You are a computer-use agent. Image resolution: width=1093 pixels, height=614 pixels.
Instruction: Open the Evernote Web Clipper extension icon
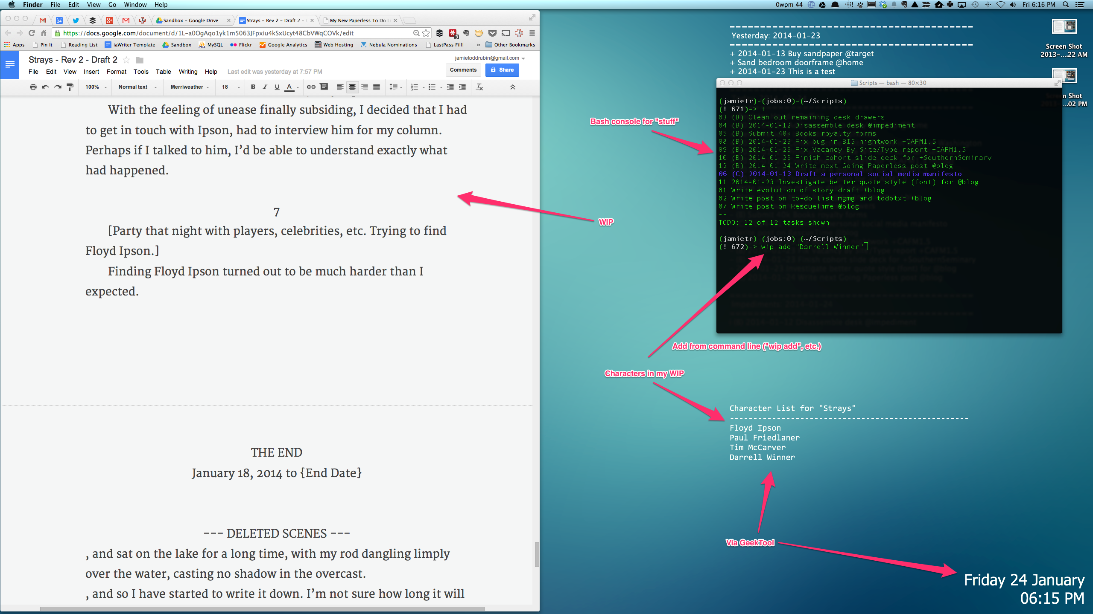466,33
